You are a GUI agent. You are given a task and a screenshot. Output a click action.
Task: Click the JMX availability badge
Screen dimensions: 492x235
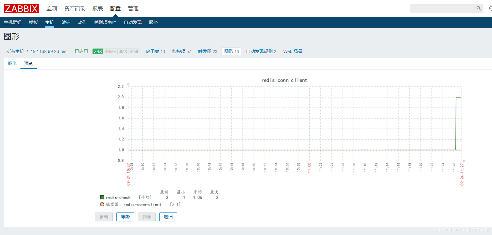point(123,51)
